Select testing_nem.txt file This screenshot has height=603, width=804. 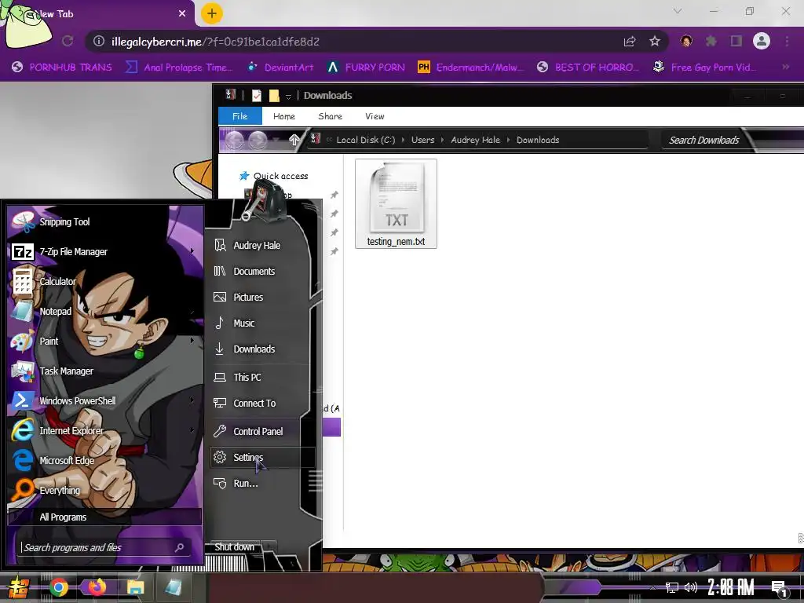[x=396, y=204]
